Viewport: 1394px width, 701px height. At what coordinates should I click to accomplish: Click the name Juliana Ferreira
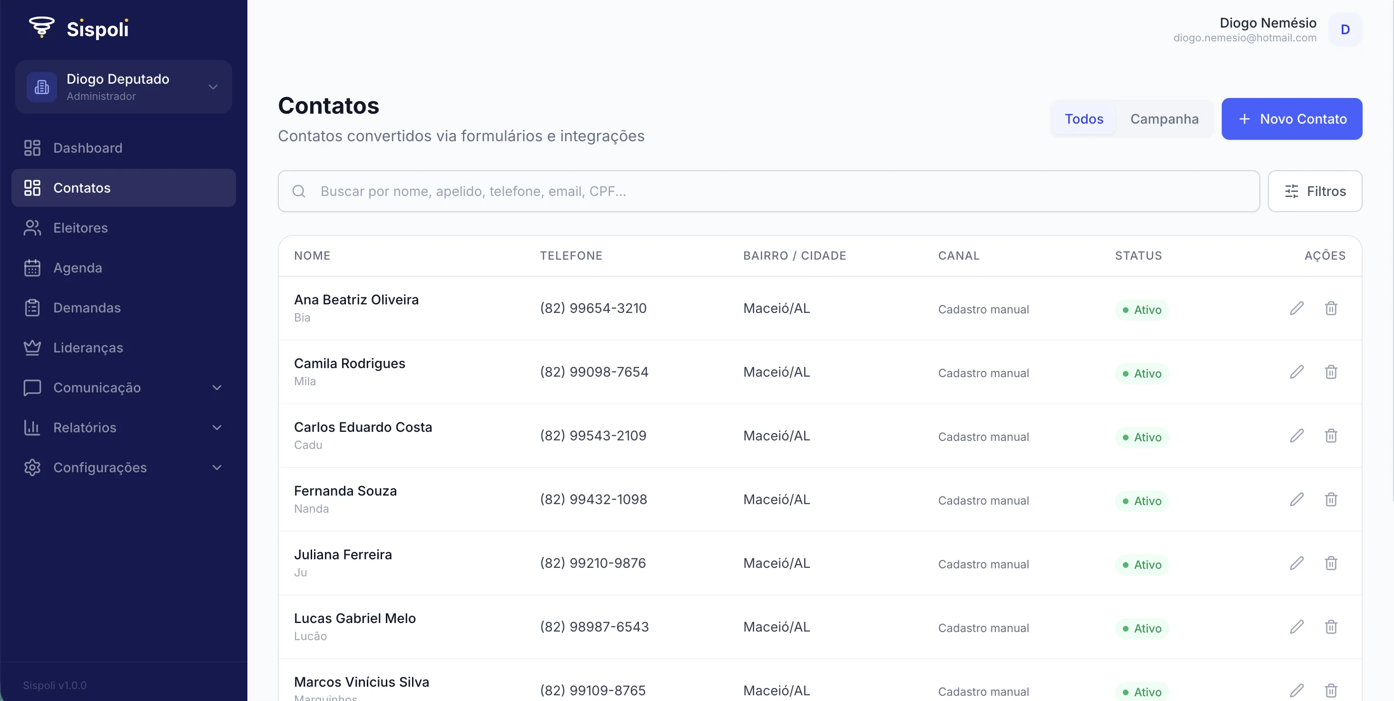point(343,555)
